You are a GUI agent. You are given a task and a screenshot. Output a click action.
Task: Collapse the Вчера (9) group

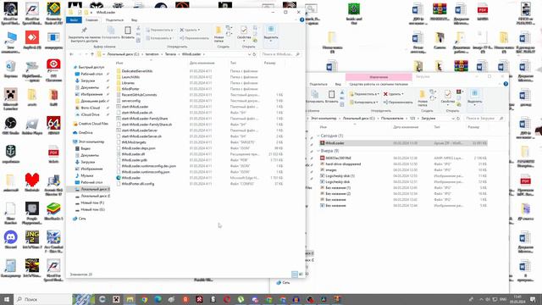pos(318,151)
